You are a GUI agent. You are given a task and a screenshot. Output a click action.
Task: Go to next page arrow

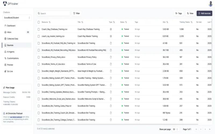(205, 129)
